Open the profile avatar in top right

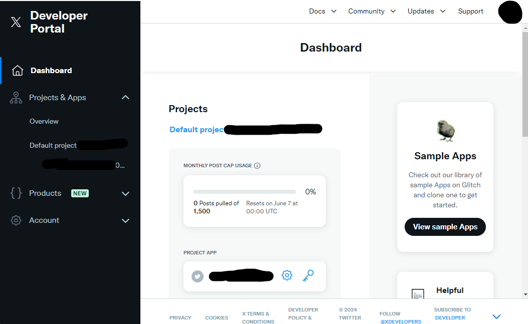[x=510, y=12]
